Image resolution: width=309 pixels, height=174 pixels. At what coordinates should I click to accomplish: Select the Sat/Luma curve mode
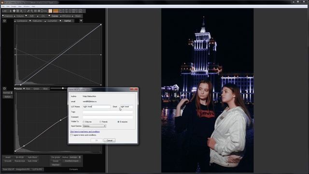[37, 21]
